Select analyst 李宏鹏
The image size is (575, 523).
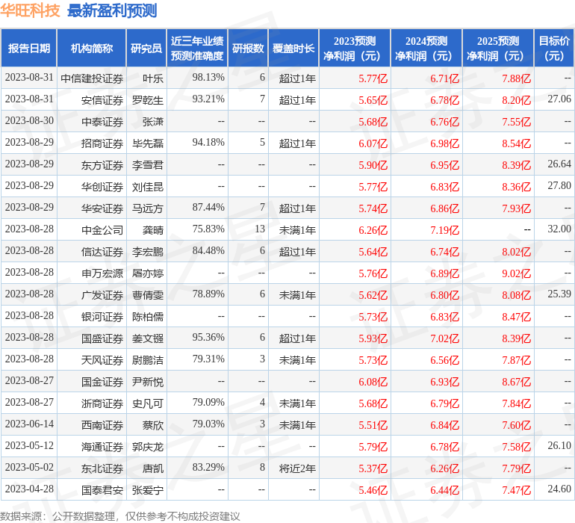148,251
